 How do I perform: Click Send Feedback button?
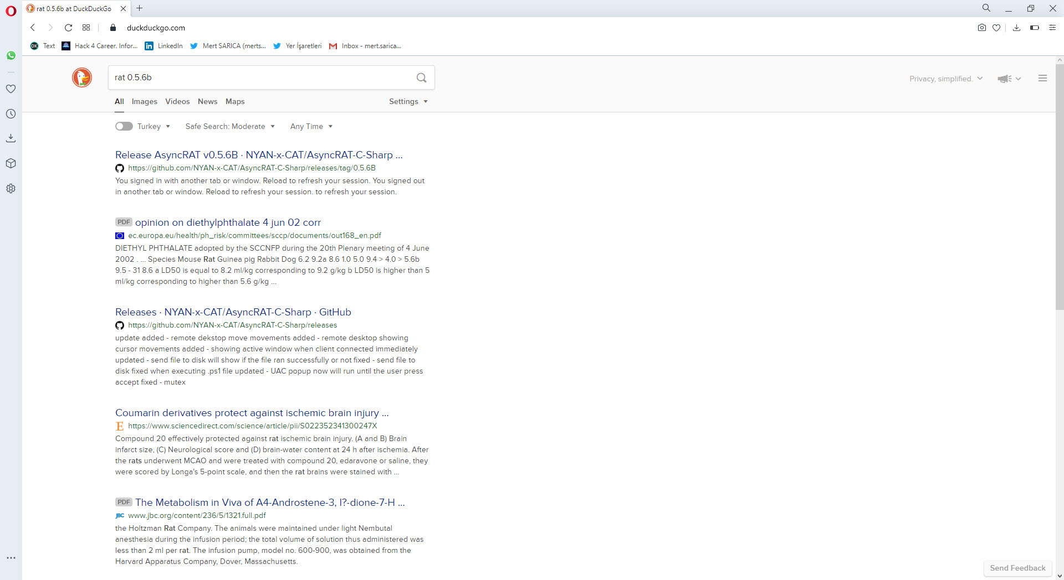point(1017,568)
